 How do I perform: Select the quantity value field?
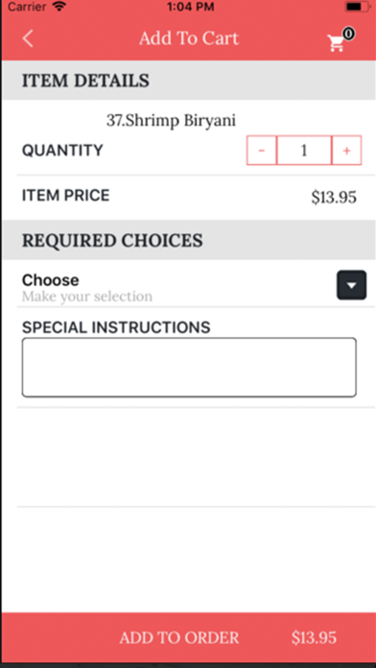[x=304, y=151]
